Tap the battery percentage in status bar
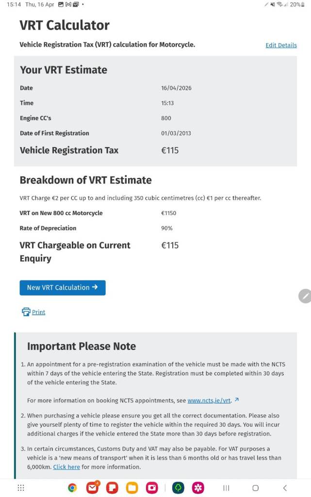The image size is (311, 497). pyautogui.click(x=295, y=4)
